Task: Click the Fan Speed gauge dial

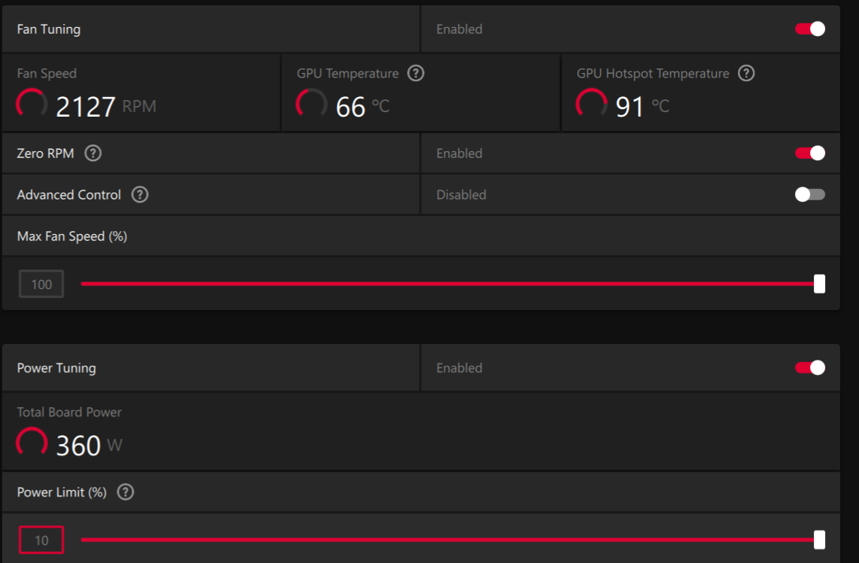Action: 32,105
